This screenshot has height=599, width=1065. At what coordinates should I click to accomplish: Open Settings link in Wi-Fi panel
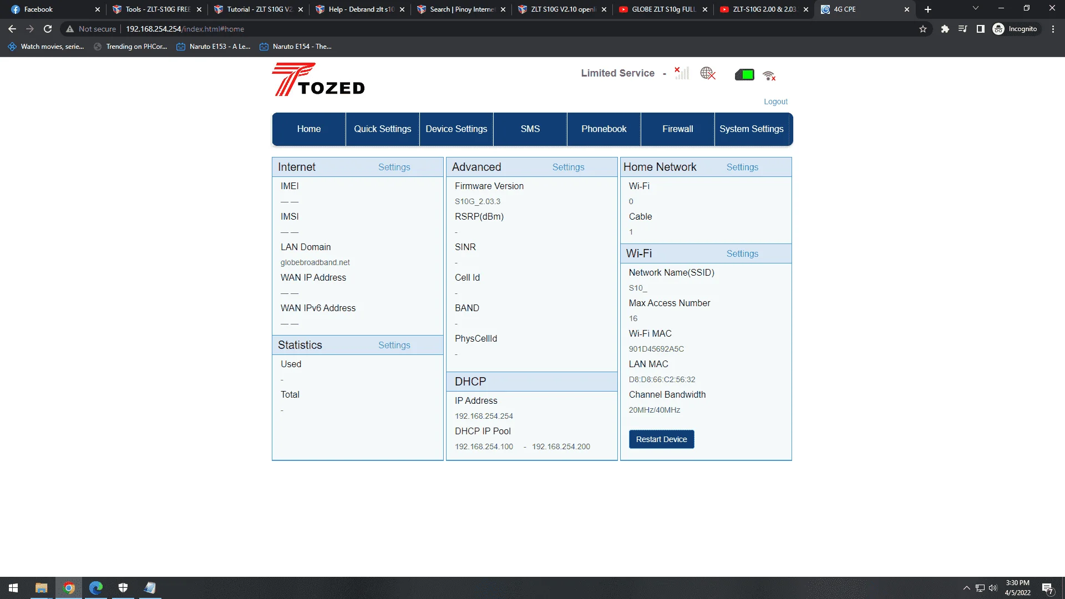pyautogui.click(x=743, y=253)
